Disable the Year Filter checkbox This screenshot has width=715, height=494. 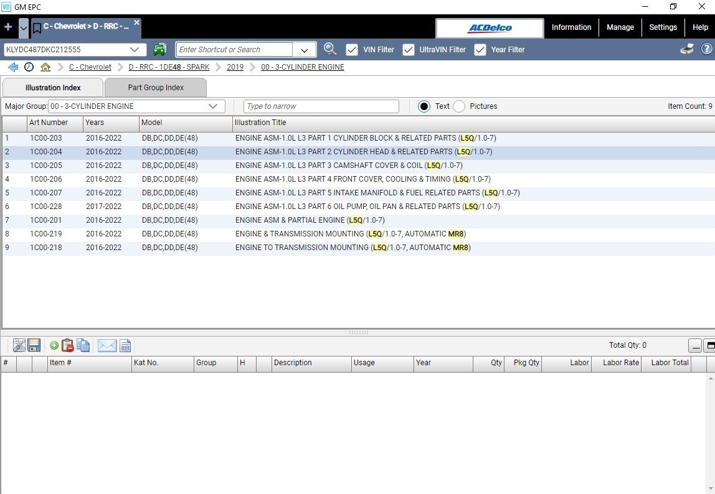pos(480,50)
